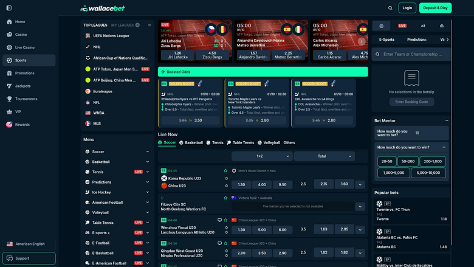This screenshot has width=474, height=267.
Task: Open the search magnifier icon in header
Action: tap(390, 8)
